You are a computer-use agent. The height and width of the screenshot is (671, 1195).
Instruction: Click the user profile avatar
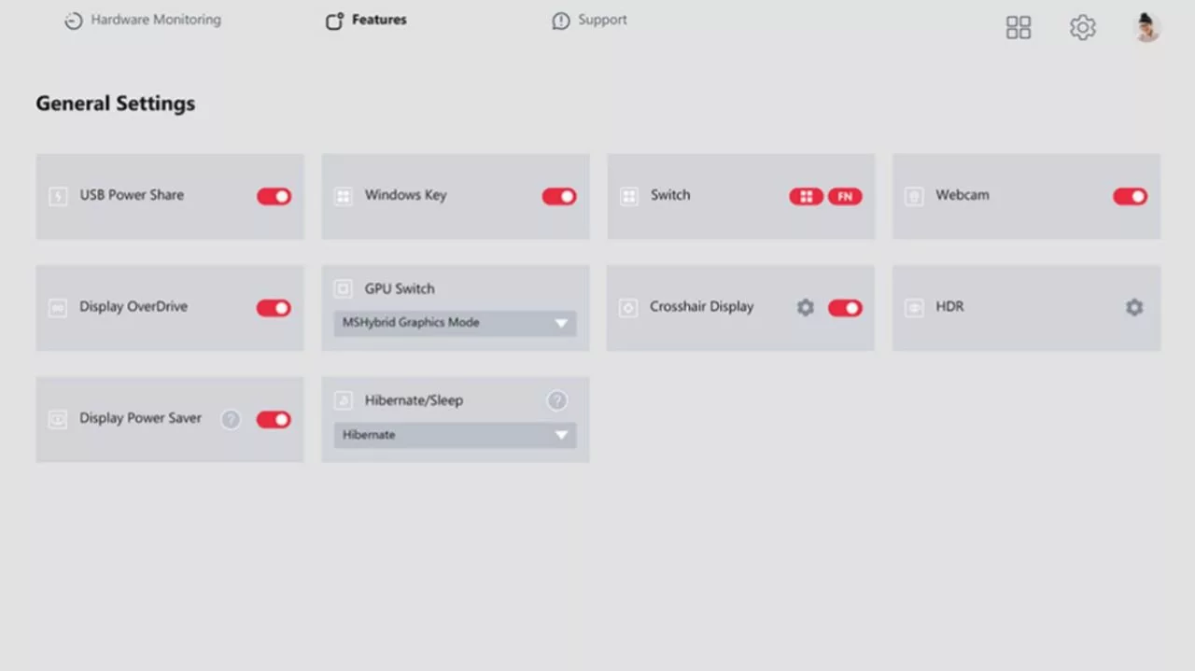click(x=1146, y=28)
